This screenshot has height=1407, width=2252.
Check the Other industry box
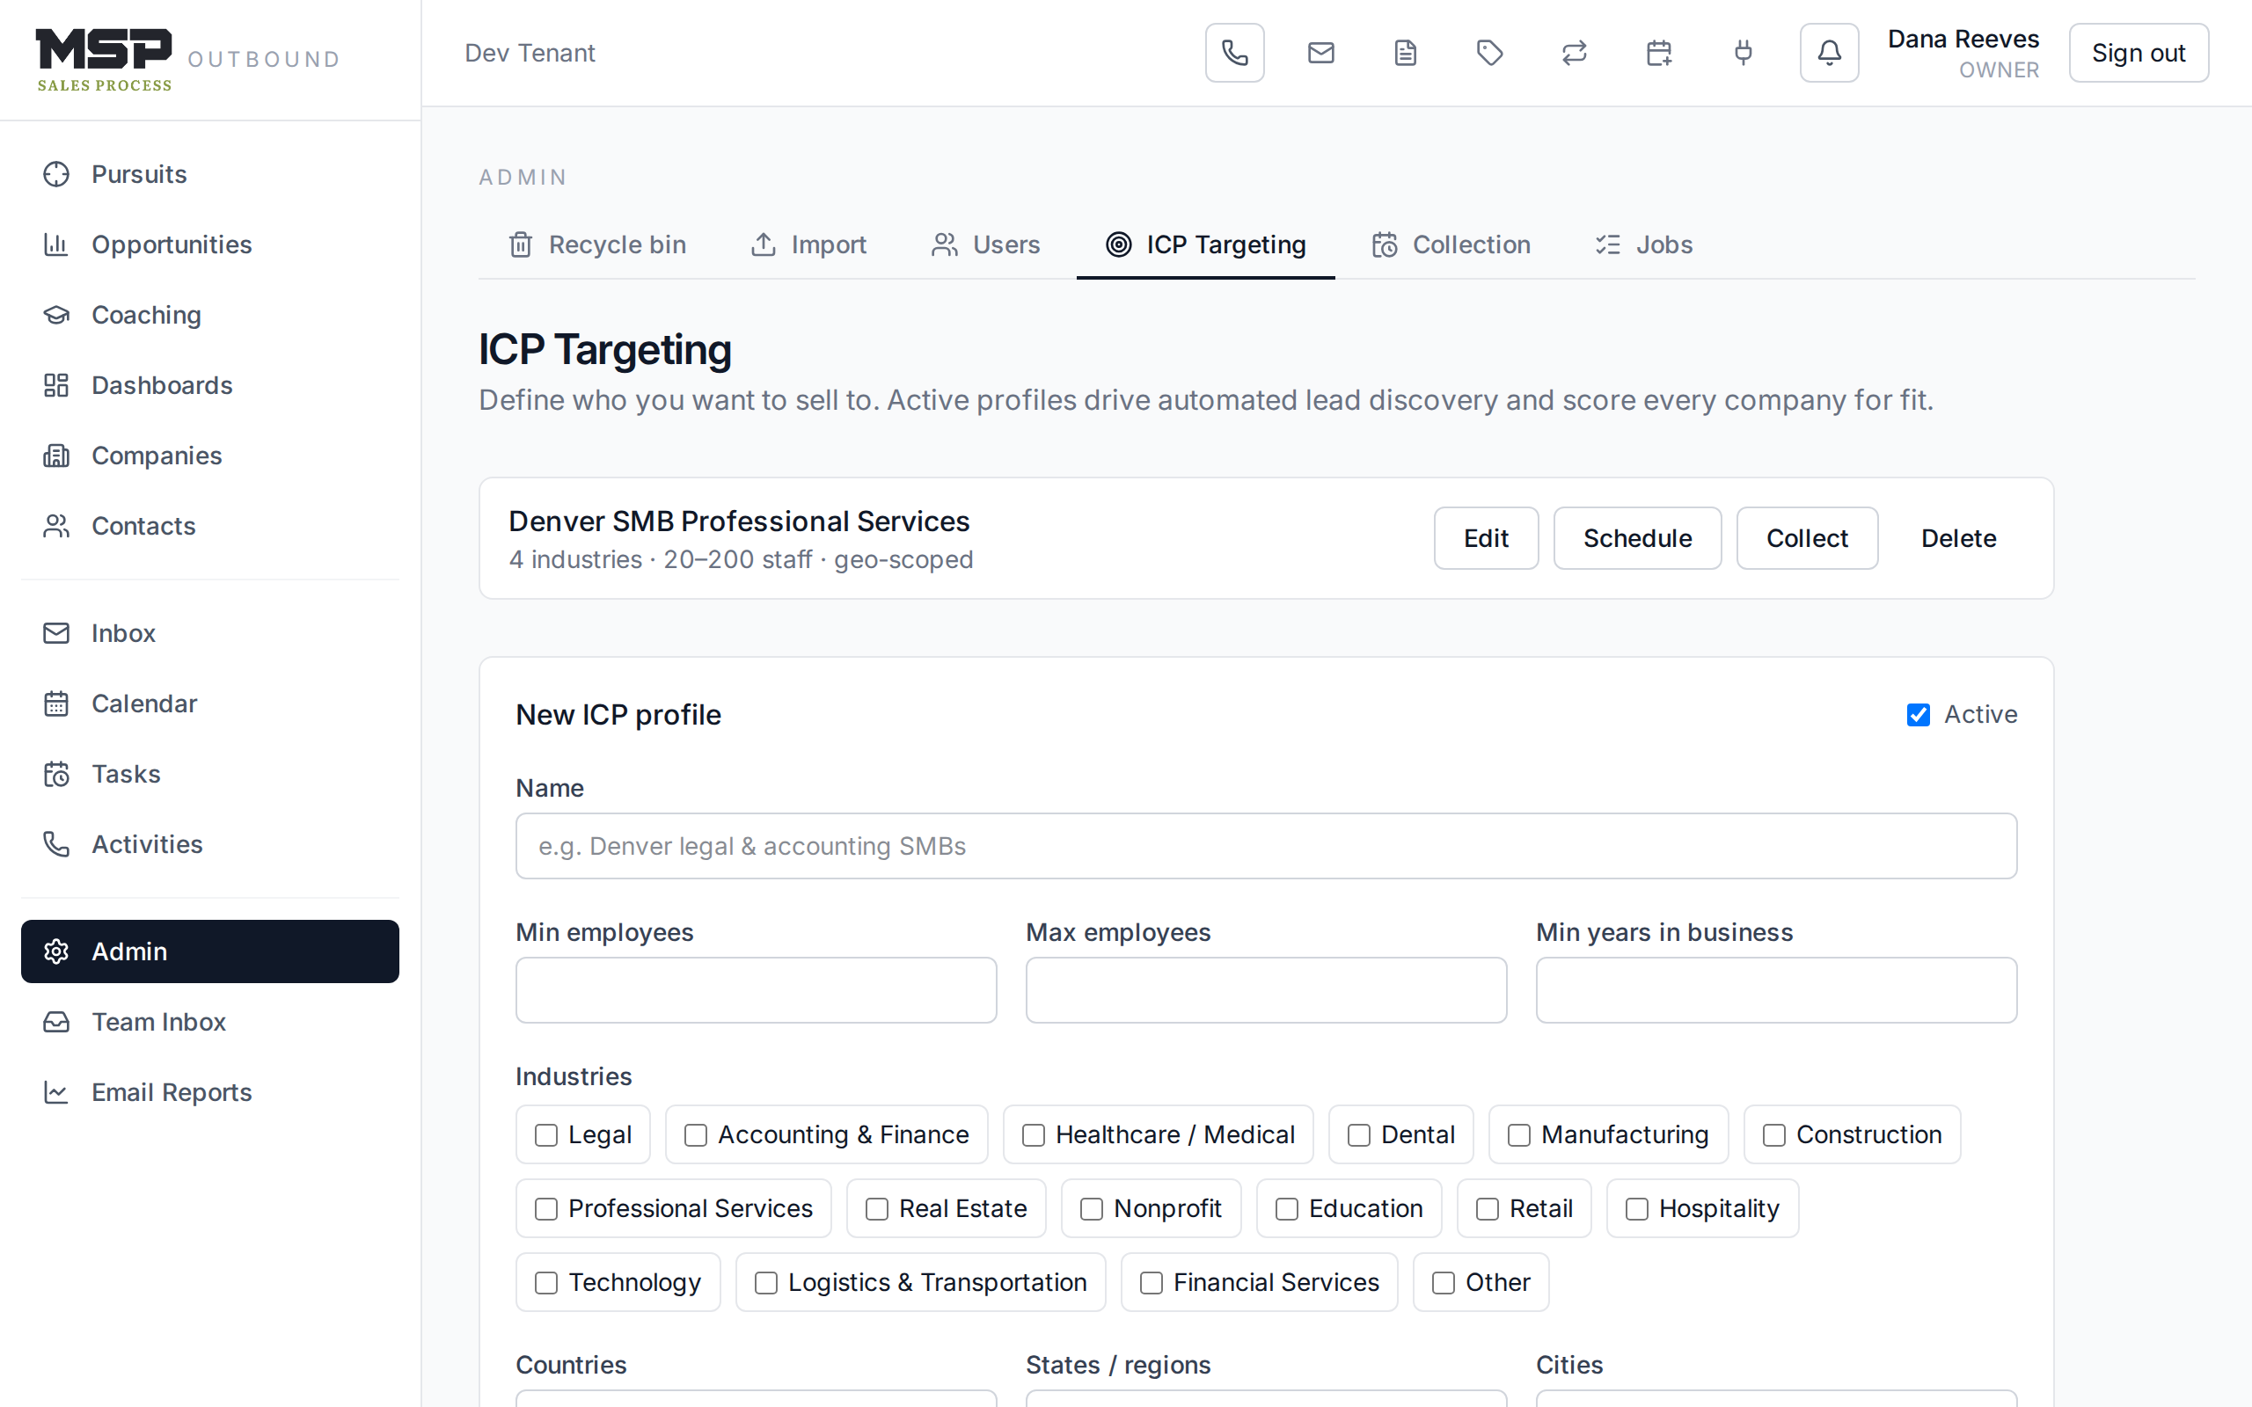point(1444,1283)
